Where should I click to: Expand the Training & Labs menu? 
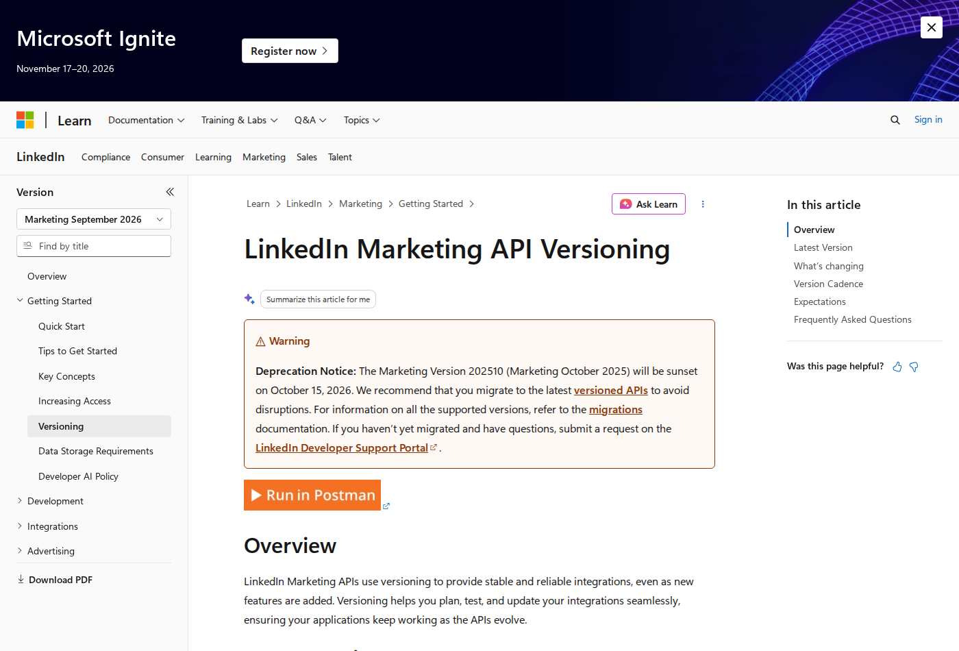tap(240, 120)
